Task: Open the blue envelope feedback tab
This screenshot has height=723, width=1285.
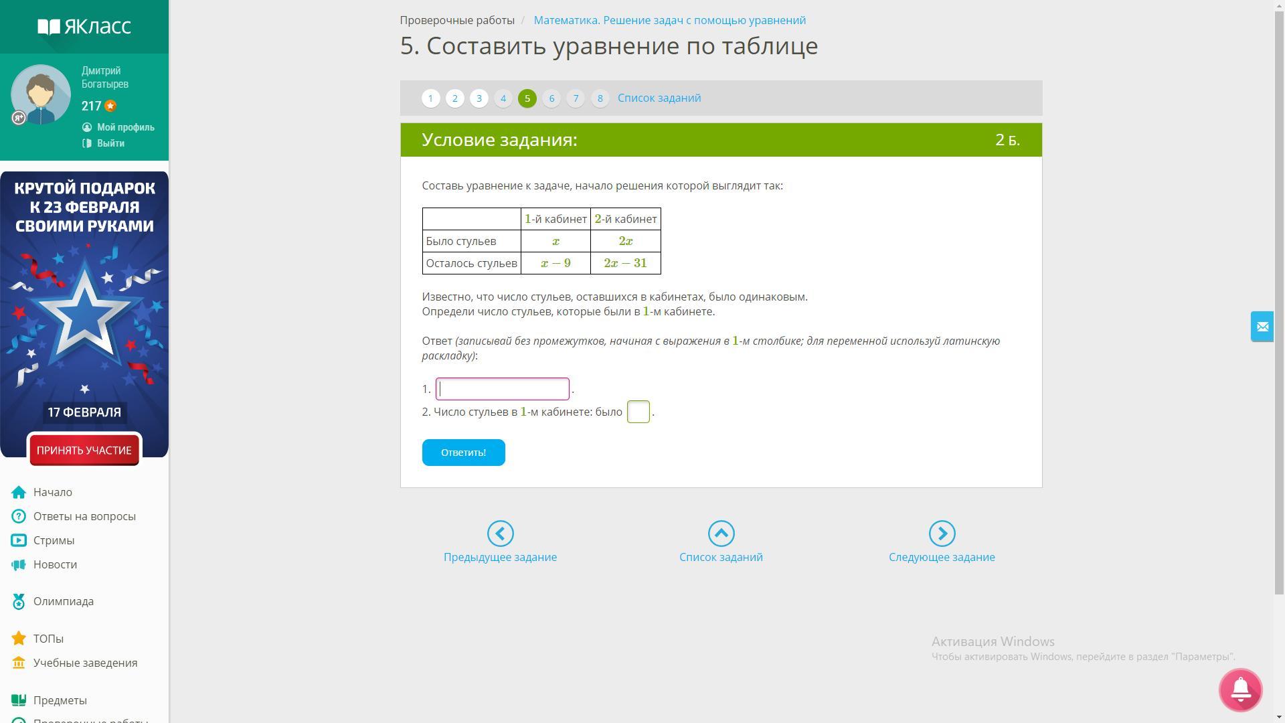Action: [x=1262, y=327]
